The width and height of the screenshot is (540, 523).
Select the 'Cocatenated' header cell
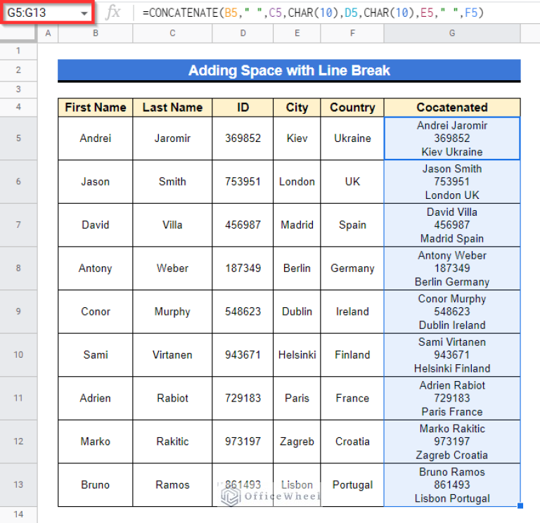click(452, 108)
